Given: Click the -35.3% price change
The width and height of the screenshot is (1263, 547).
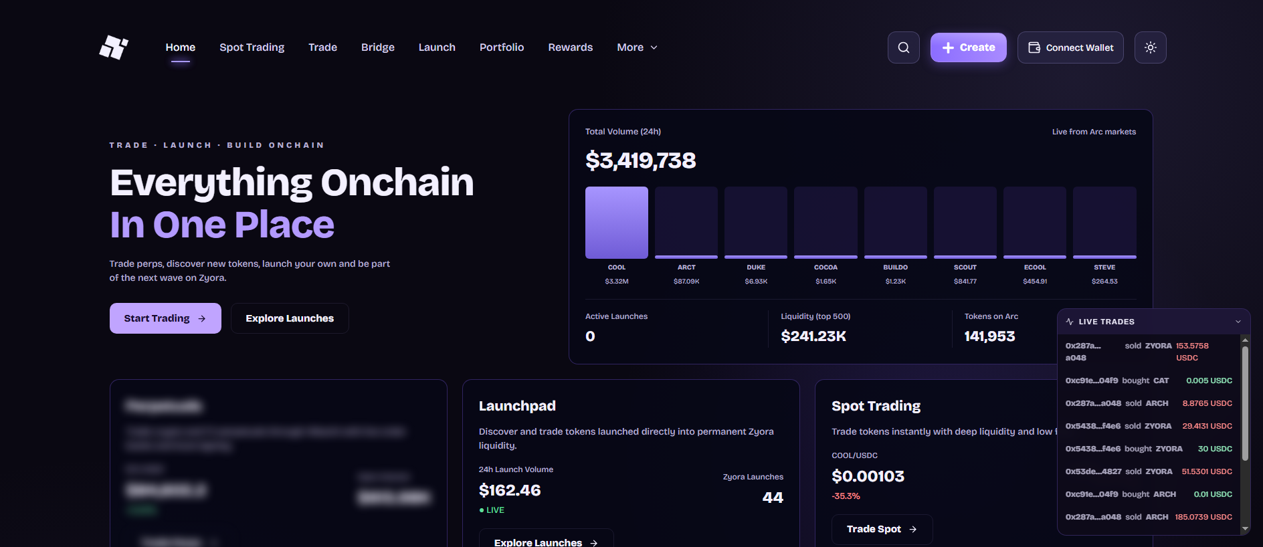Looking at the screenshot, I should [846, 496].
